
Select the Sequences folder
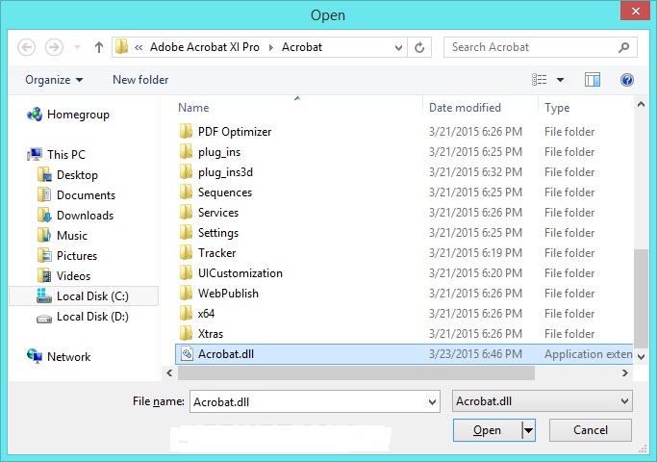pyautogui.click(x=404, y=192)
